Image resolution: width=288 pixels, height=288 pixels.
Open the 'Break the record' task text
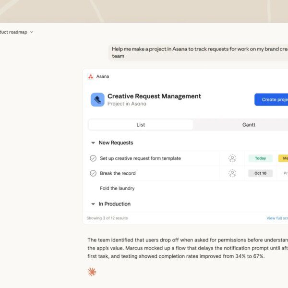(118, 173)
